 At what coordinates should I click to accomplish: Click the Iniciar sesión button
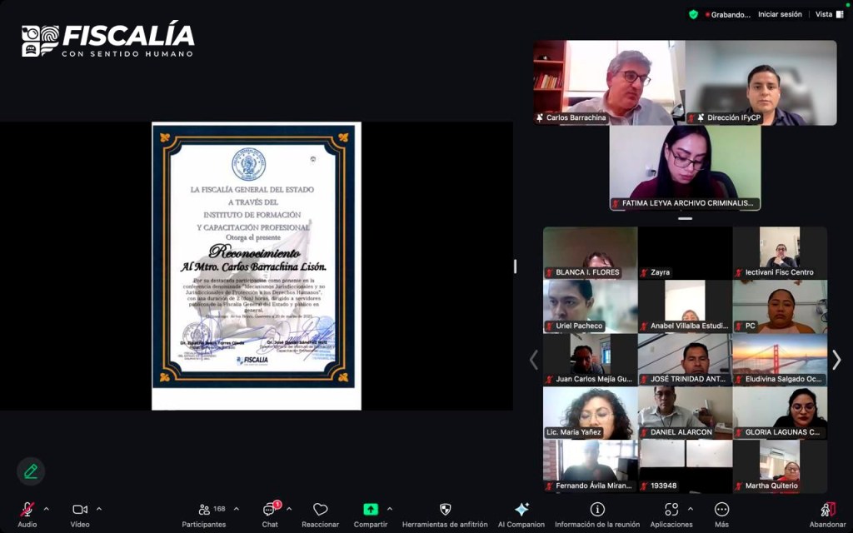780,14
